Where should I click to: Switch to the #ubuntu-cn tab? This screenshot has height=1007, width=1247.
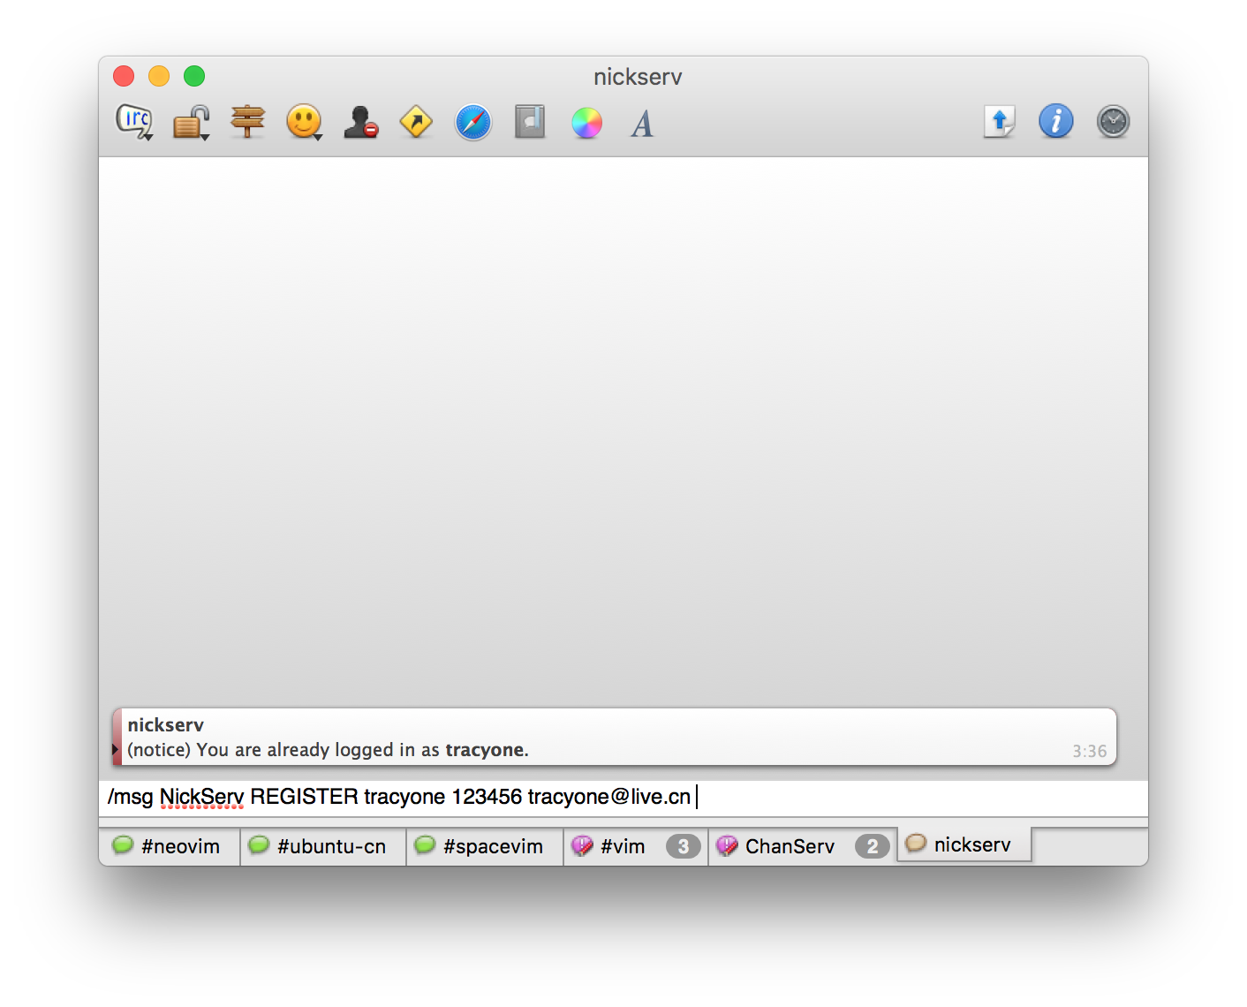click(x=323, y=846)
